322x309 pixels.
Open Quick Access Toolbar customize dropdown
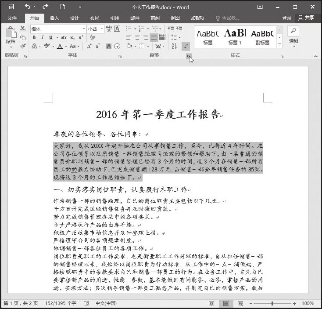(x=80, y=7)
